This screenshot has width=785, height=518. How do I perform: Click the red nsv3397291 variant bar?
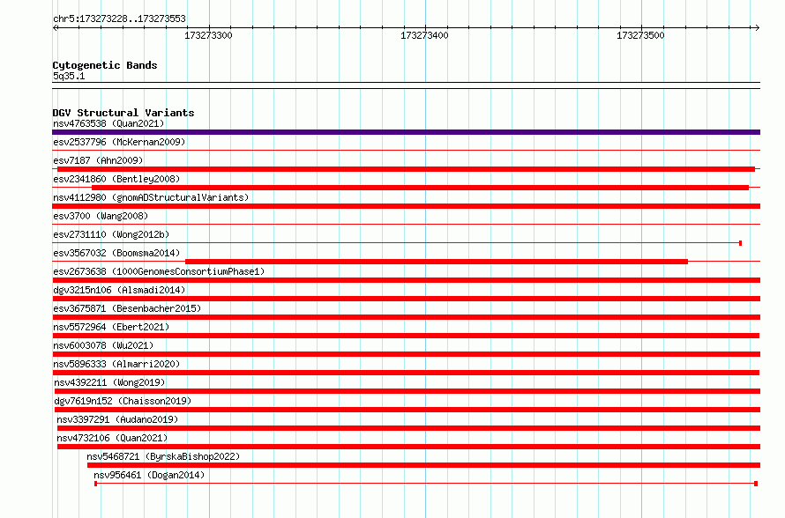click(x=408, y=428)
